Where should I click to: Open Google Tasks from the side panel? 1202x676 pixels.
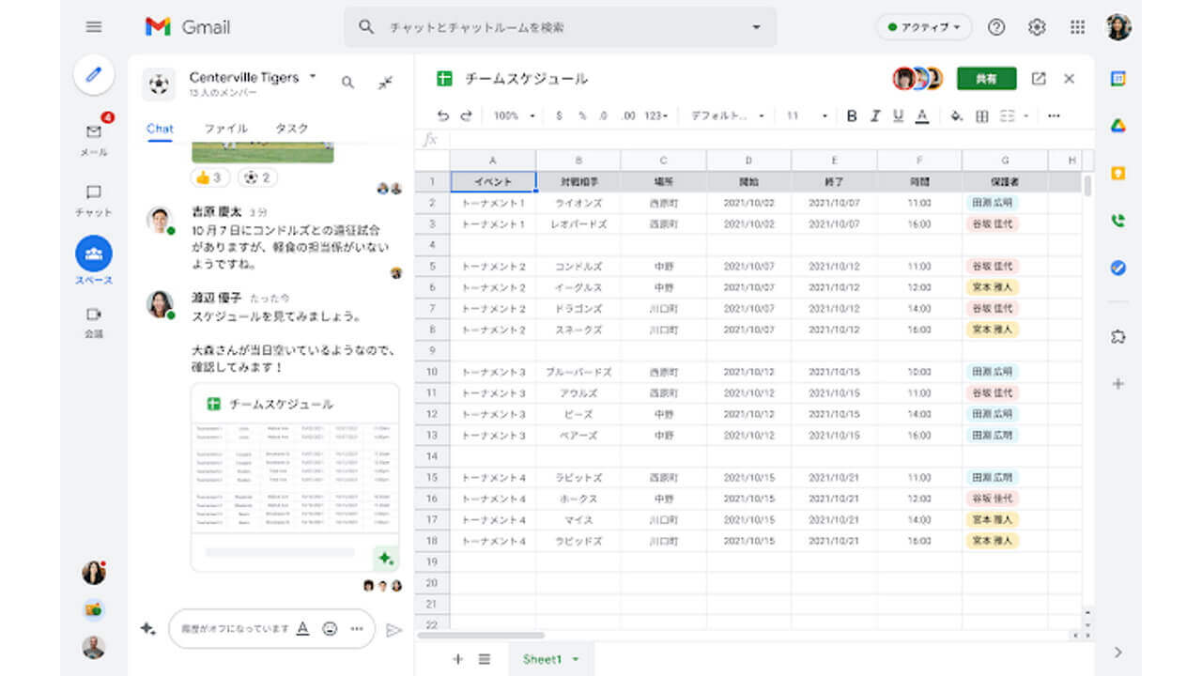1117,269
